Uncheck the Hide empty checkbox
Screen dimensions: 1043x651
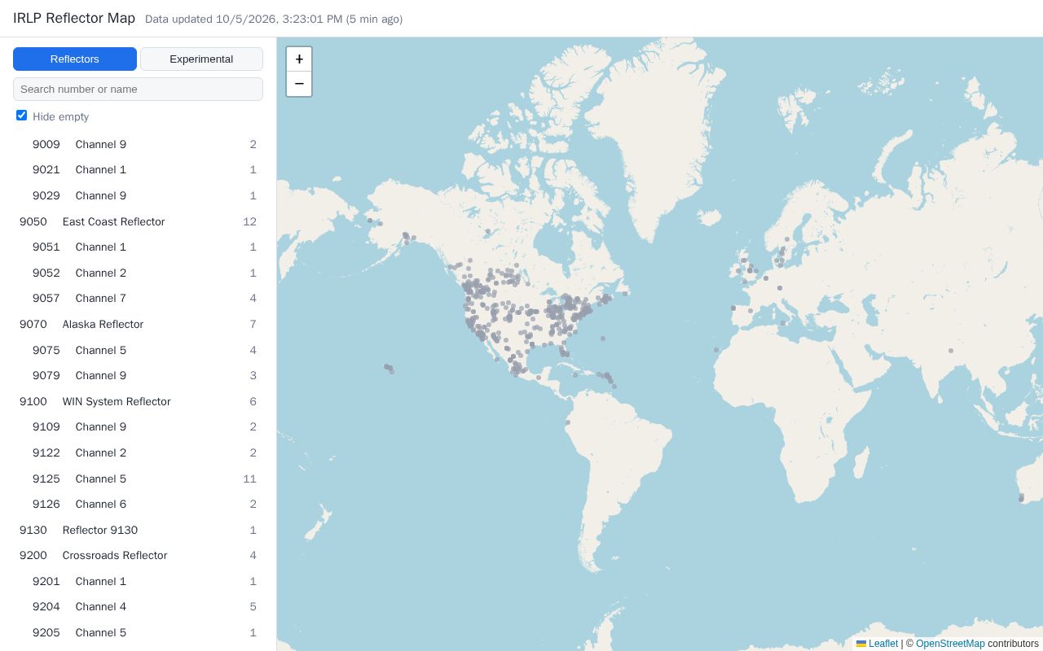[x=22, y=116]
